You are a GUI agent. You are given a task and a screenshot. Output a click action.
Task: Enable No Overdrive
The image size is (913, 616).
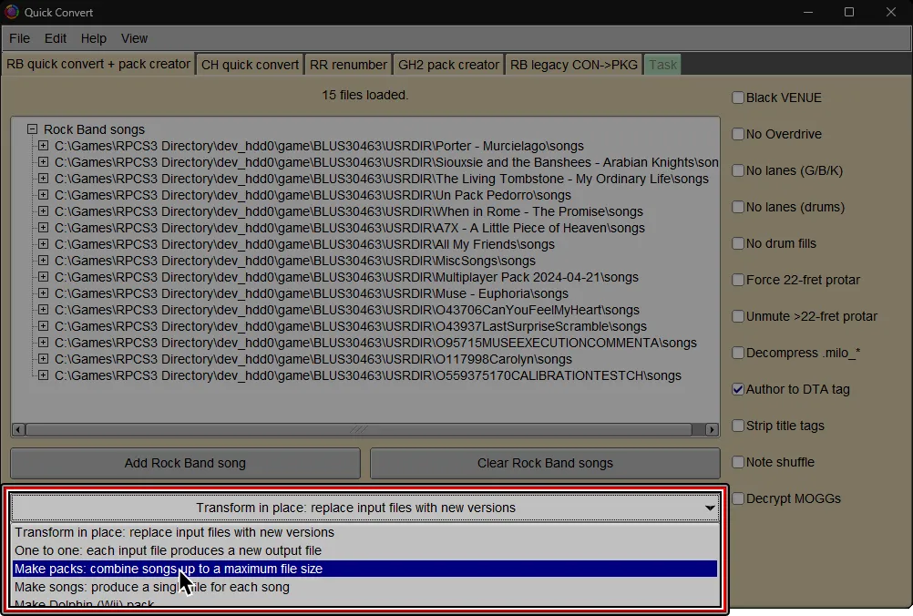coord(737,134)
